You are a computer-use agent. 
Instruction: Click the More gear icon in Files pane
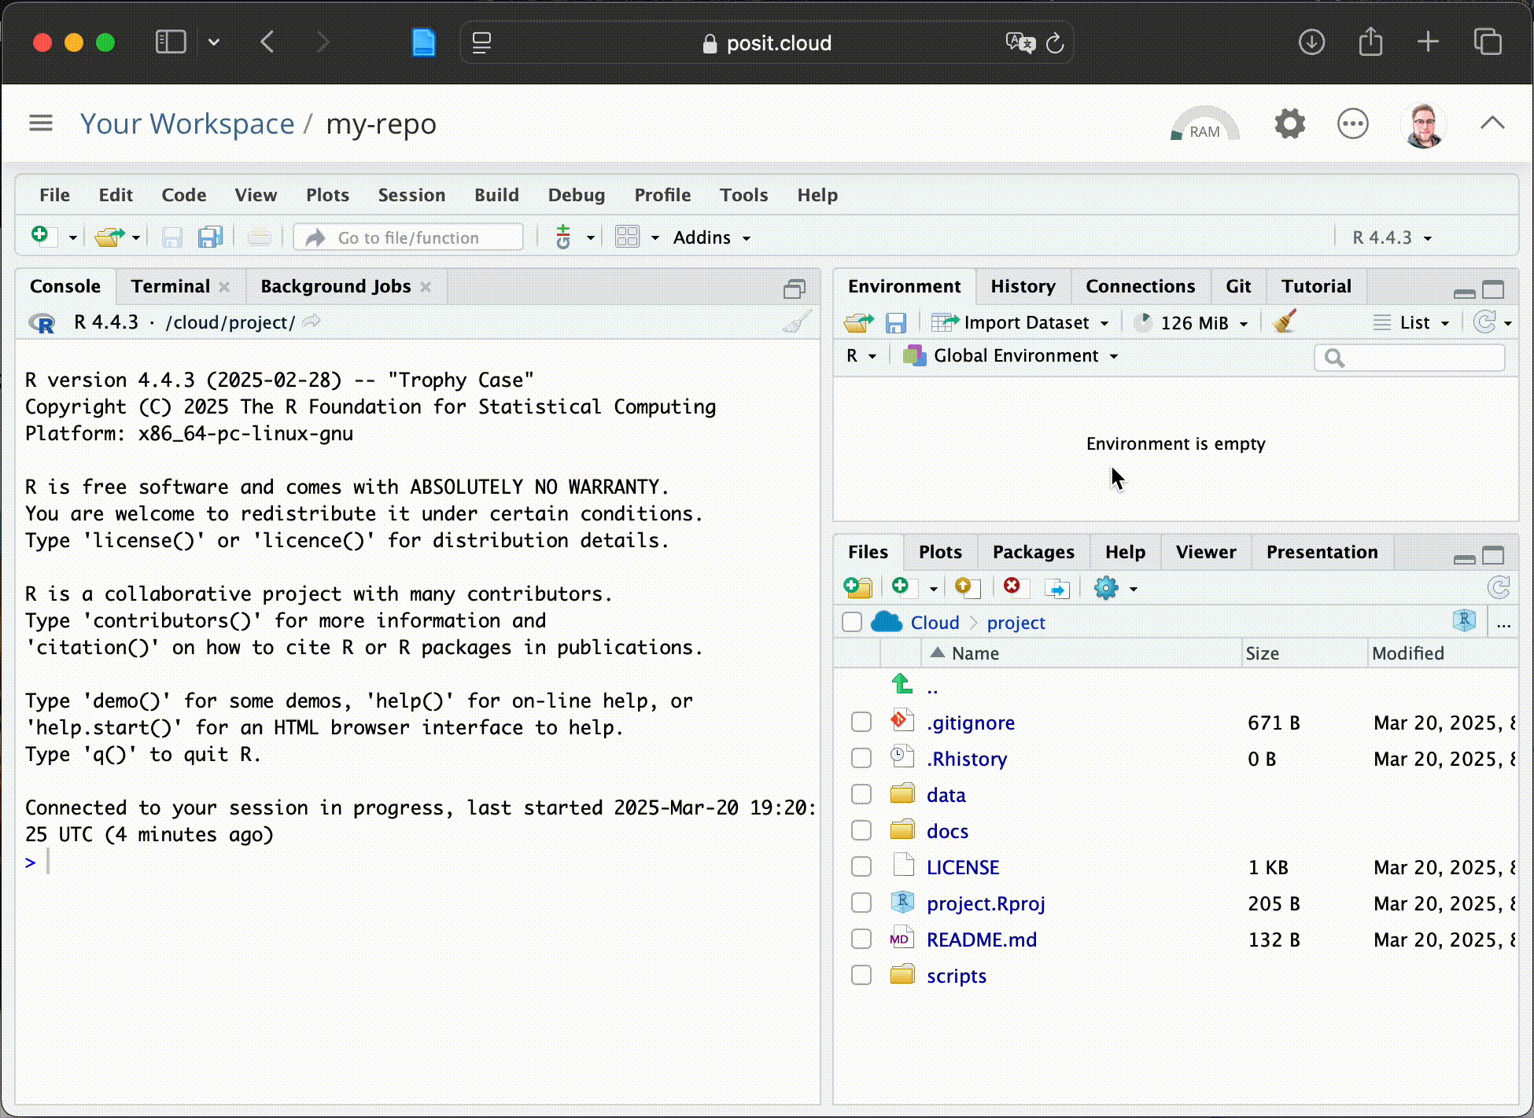[1106, 588]
